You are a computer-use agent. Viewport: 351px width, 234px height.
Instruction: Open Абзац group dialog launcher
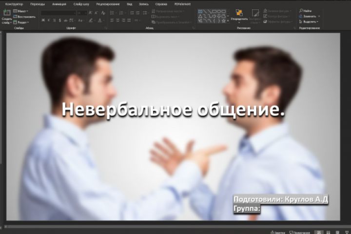(193, 28)
